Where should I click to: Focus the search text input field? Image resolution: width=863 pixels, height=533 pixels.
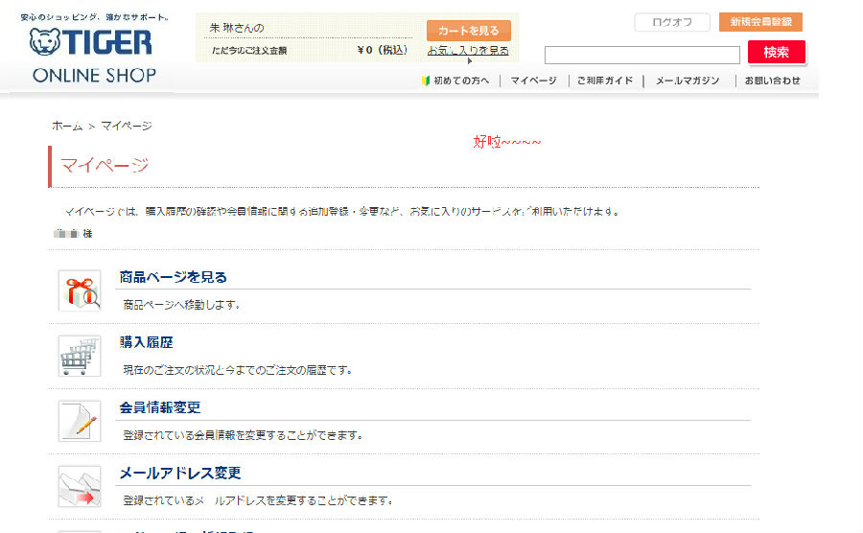641,55
